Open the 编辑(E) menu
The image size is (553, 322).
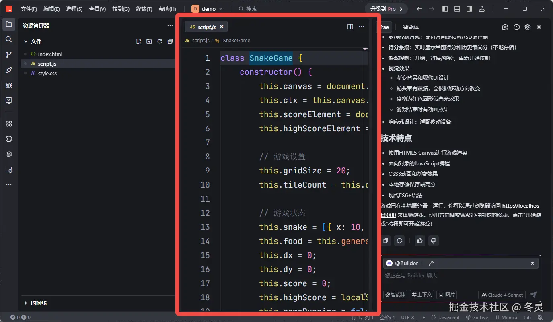[51, 9]
